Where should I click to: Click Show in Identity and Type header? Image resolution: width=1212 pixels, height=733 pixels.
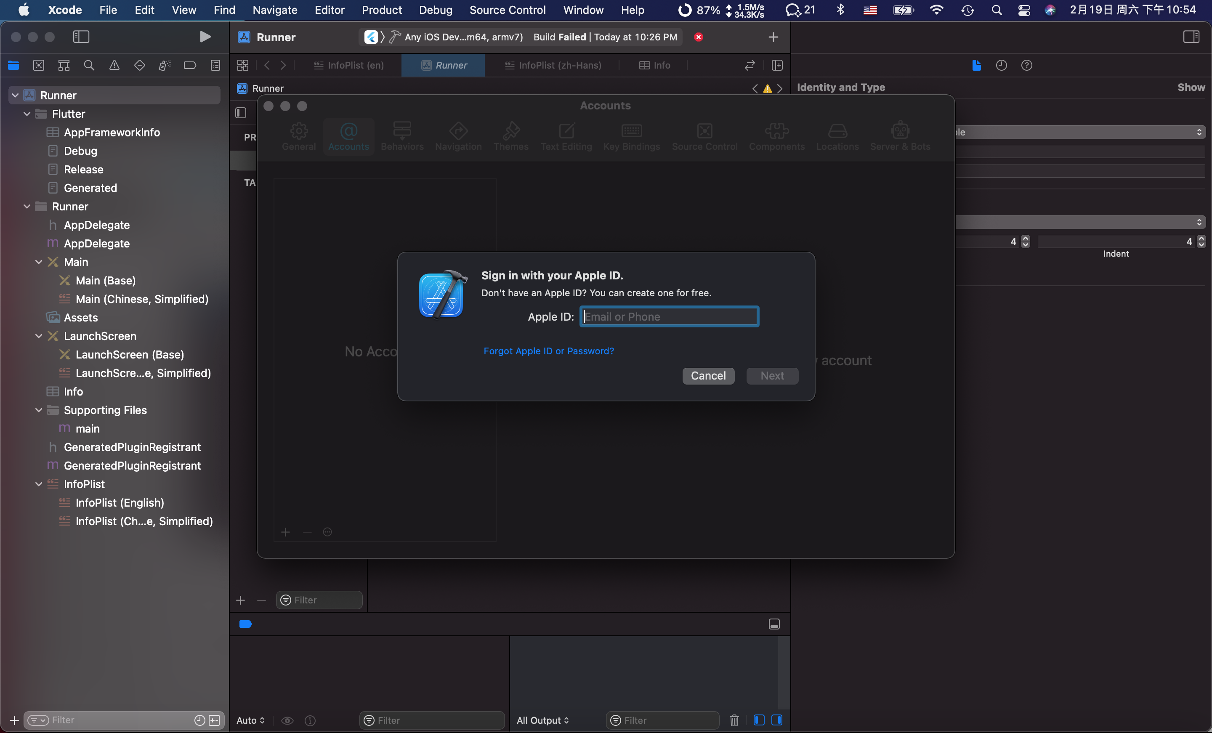[1191, 87]
